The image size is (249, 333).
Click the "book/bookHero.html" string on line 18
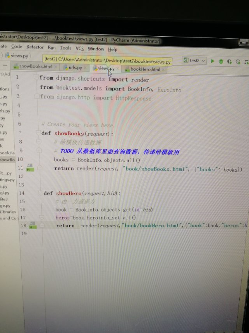click(x=151, y=225)
